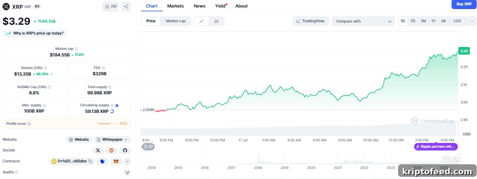Image resolution: width=477 pixels, height=179 pixels.
Task: Open the Reddit social link
Action: (111, 150)
